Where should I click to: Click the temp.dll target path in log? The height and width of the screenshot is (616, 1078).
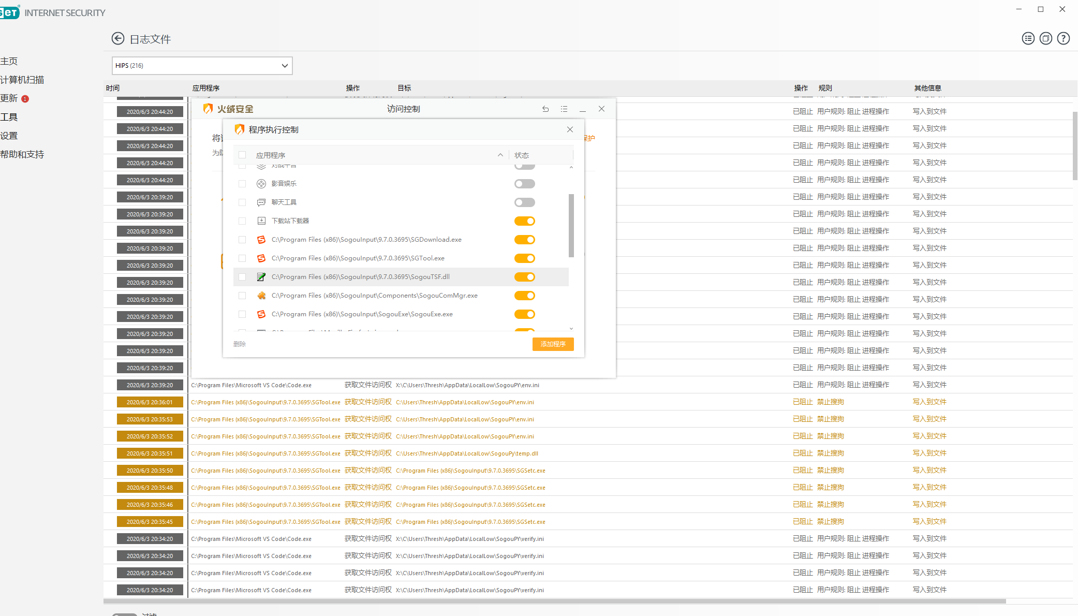click(x=467, y=453)
